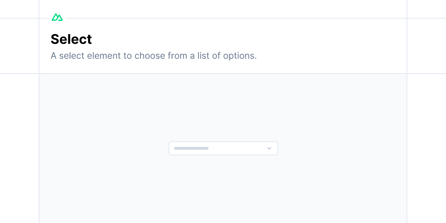This screenshot has width=446, height=223.
Task: Click gray preview area above the select box
Action: pyautogui.click(x=223, y=108)
